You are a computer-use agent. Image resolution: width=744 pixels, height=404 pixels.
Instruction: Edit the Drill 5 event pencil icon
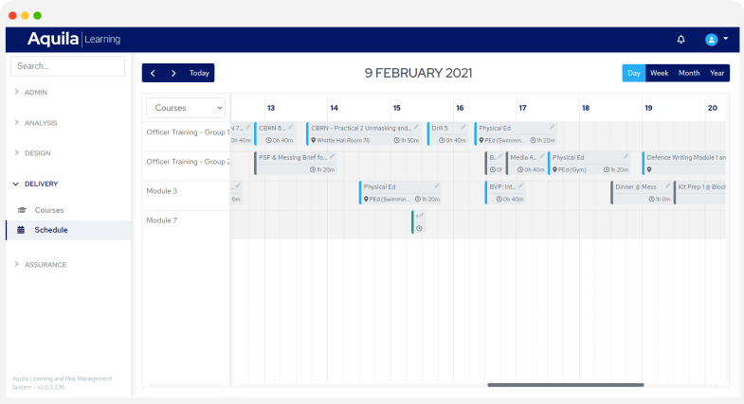[463, 127]
